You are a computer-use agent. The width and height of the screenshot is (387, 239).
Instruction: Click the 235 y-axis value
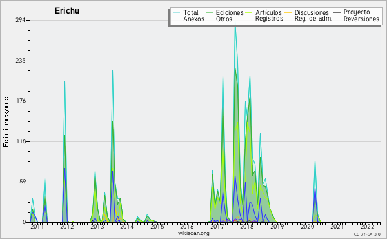pos(21,61)
